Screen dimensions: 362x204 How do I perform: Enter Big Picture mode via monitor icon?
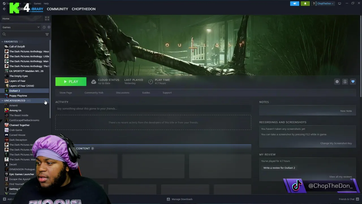pos(339,3)
